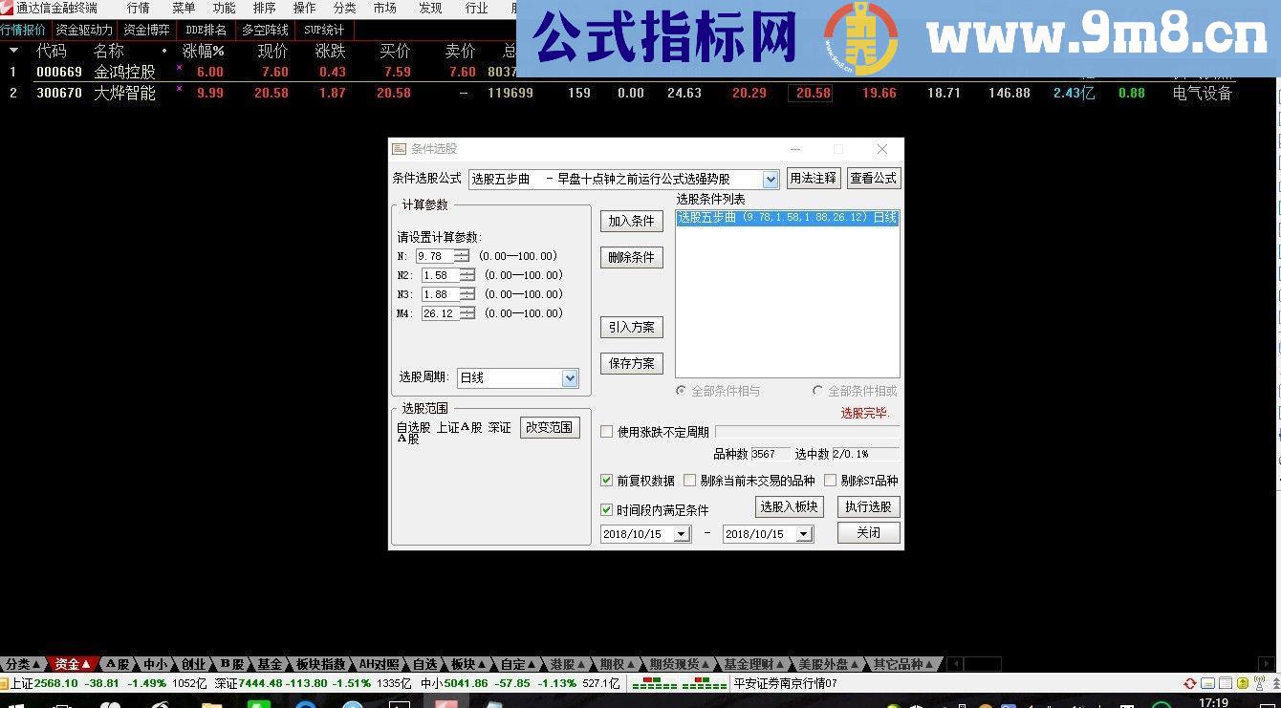1281x708 pixels.
Task: Click the 加入条件 button in the dialog
Action: [631, 221]
